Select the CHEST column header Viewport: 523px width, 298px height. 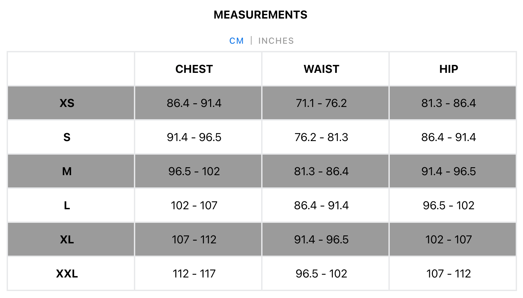[x=194, y=69]
